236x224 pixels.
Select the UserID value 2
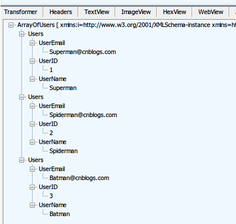click(51, 133)
